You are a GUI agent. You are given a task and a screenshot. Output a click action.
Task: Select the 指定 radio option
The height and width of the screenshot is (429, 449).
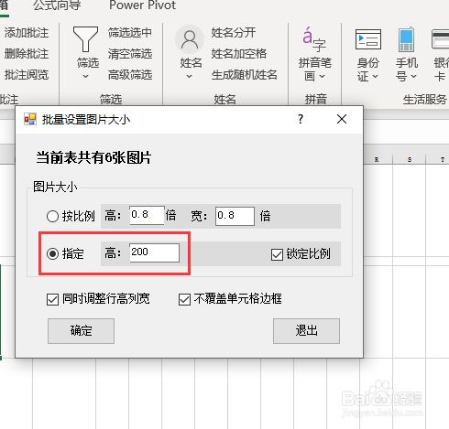(x=52, y=253)
